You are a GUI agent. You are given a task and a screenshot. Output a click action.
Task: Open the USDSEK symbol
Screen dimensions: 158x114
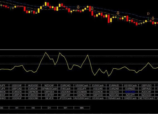(x=114, y=92)
